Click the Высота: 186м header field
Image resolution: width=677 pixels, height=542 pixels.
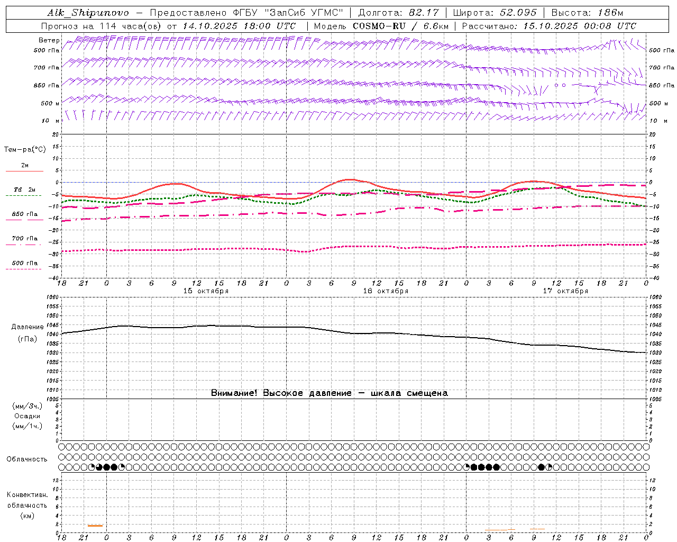click(x=587, y=13)
